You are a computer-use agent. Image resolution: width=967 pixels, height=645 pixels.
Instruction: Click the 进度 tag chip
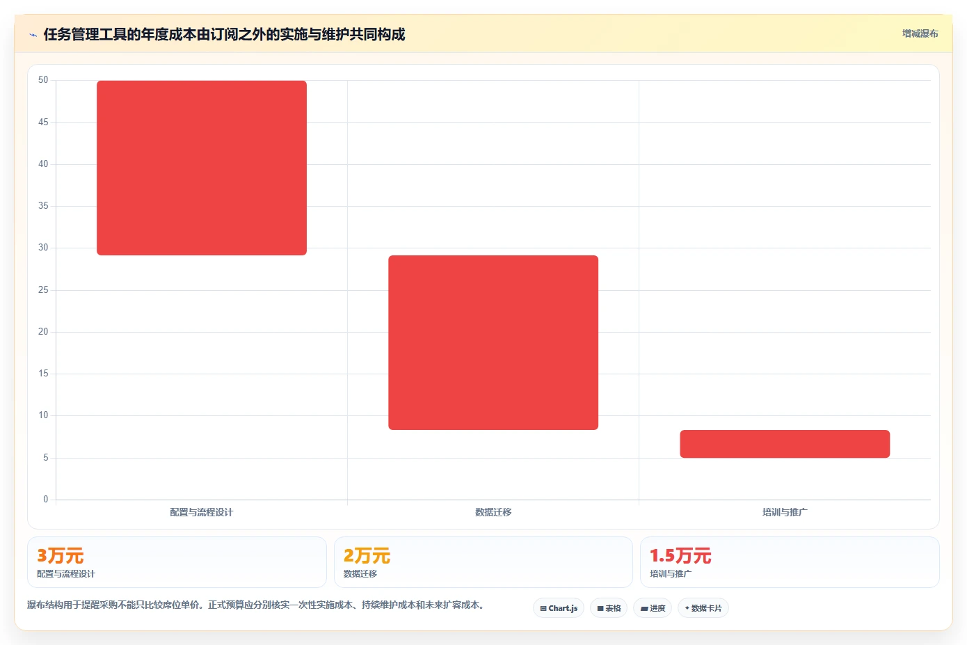tap(653, 608)
